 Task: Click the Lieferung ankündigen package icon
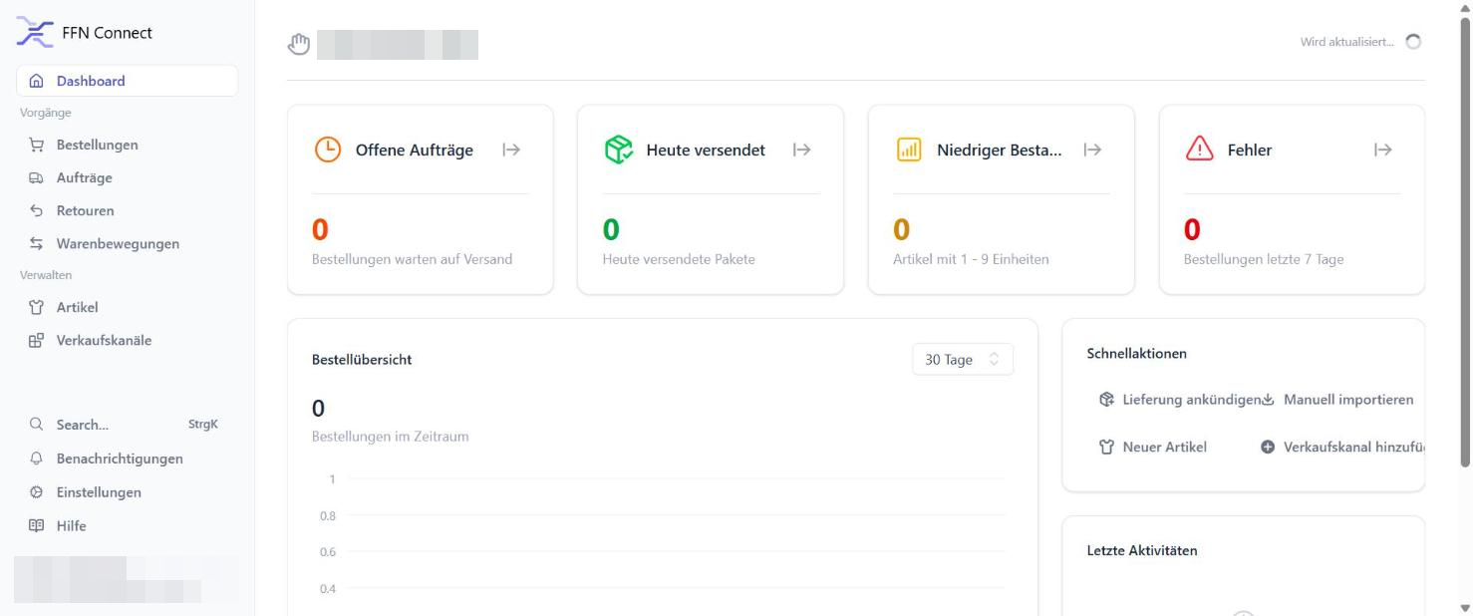pos(1106,400)
